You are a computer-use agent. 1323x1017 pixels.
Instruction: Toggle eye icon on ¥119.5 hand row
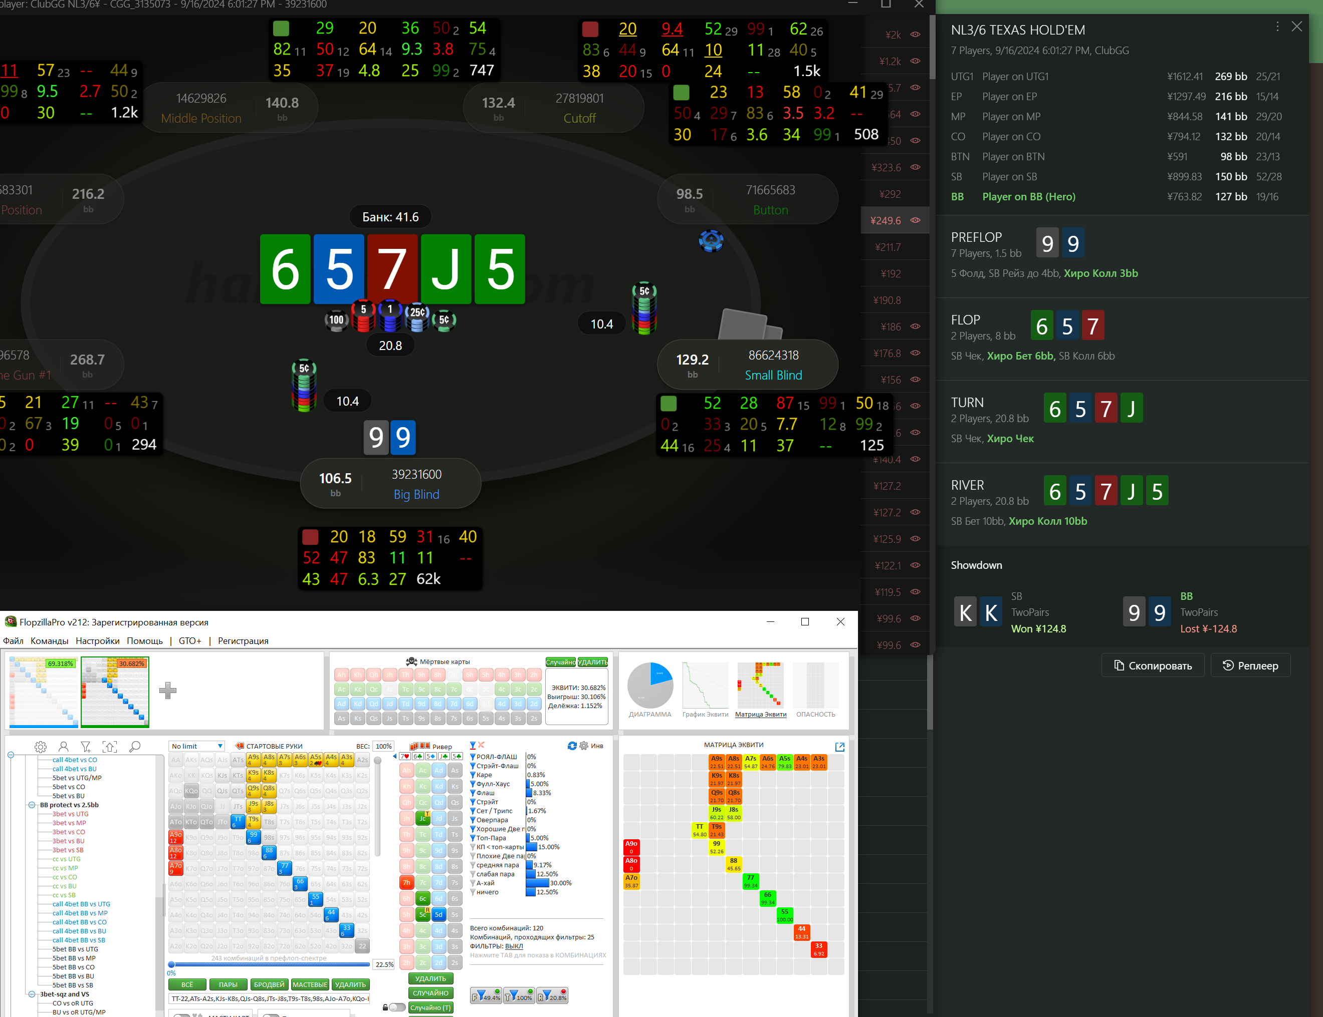[915, 592]
